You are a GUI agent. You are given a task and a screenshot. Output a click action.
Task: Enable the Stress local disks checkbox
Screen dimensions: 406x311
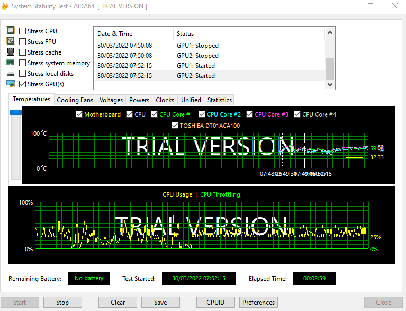[x=23, y=74]
